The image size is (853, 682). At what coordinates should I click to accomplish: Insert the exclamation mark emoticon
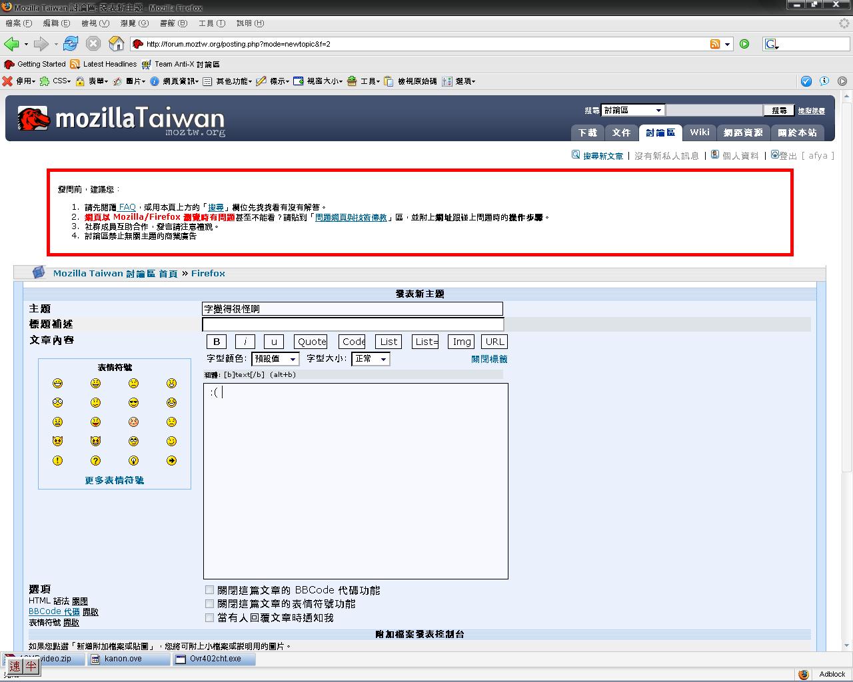click(57, 461)
